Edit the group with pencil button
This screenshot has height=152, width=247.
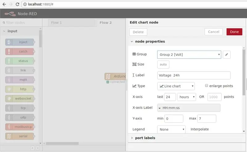point(227,55)
